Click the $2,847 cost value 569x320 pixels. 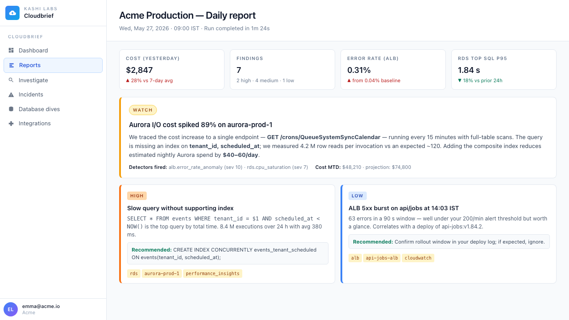click(x=139, y=70)
